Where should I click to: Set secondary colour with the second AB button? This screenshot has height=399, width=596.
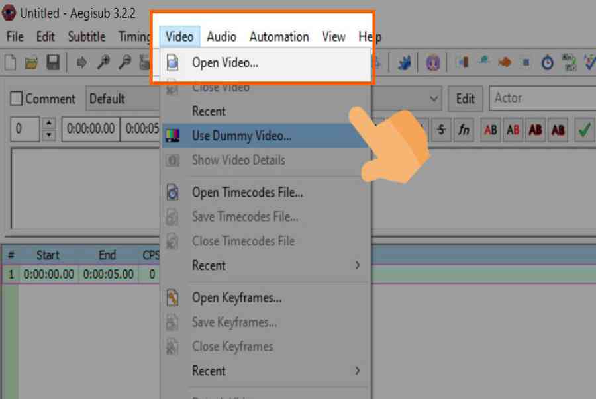(513, 130)
